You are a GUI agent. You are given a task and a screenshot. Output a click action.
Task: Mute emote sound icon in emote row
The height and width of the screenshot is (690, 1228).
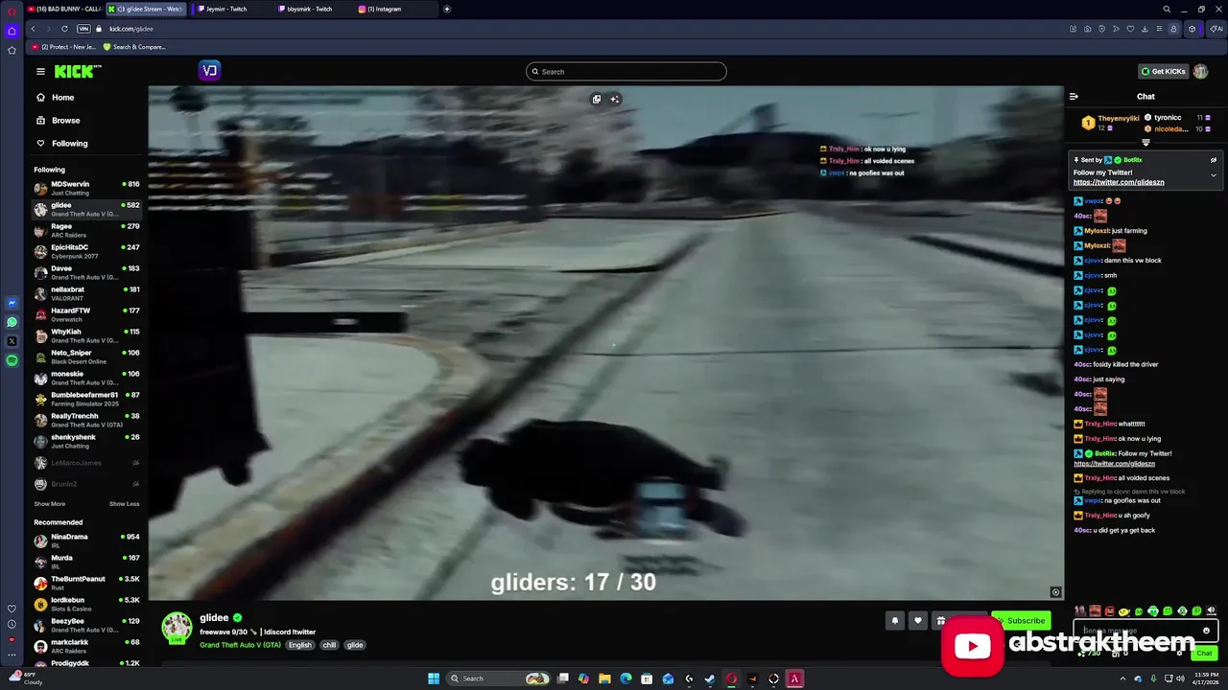pos(1211,610)
